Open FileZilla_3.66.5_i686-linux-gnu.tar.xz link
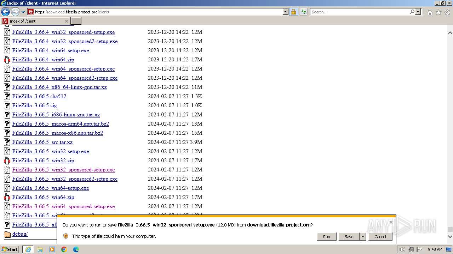The image size is (453, 254). click(x=56, y=115)
